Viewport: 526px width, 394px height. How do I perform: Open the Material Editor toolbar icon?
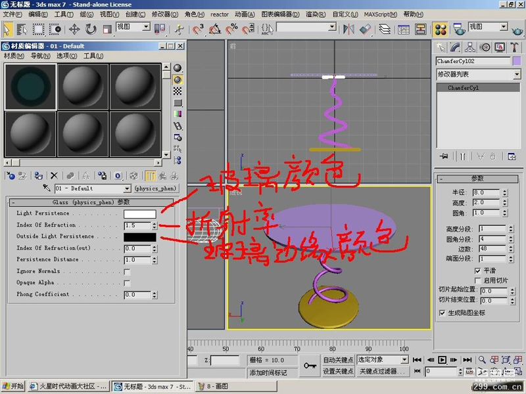click(441, 30)
